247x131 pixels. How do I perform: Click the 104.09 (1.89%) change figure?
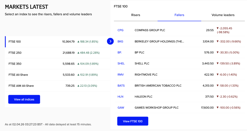click(88, 64)
